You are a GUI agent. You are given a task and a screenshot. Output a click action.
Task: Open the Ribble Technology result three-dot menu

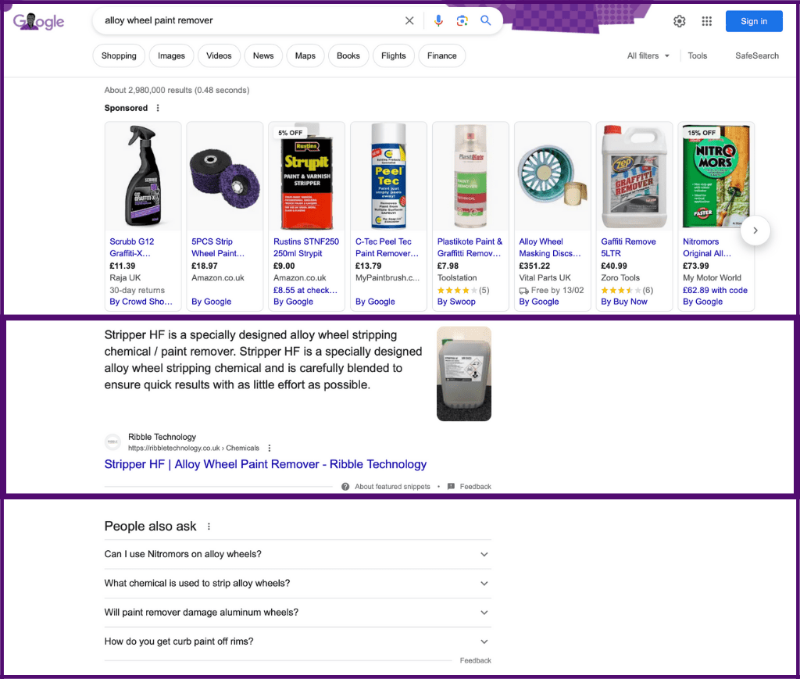pyautogui.click(x=270, y=448)
